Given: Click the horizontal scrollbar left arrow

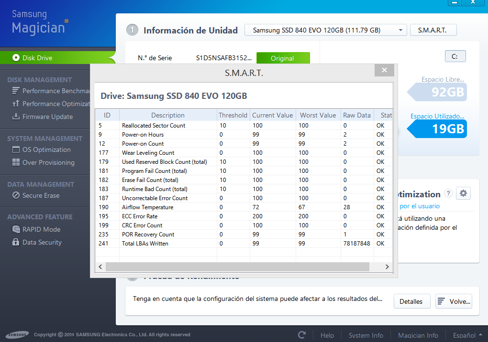Looking at the screenshot, I should [x=100, y=267].
